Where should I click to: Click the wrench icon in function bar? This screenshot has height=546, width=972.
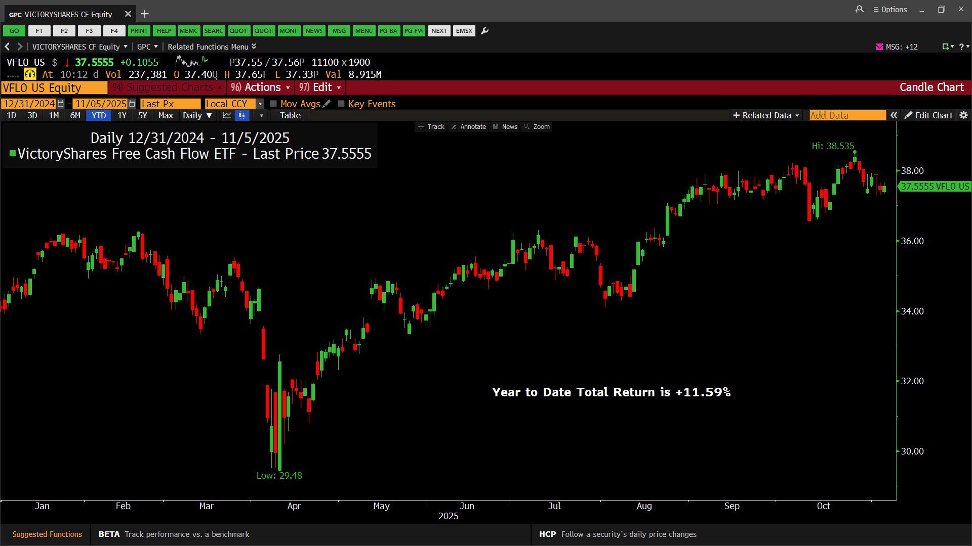pyautogui.click(x=484, y=31)
